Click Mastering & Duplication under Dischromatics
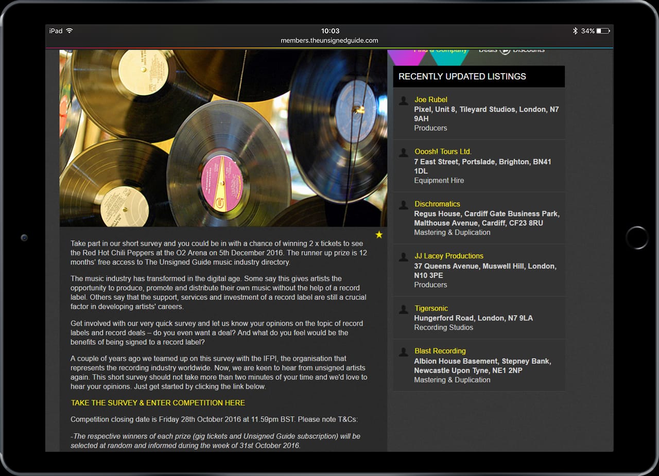This screenshot has width=659, height=476. pyautogui.click(x=452, y=233)
